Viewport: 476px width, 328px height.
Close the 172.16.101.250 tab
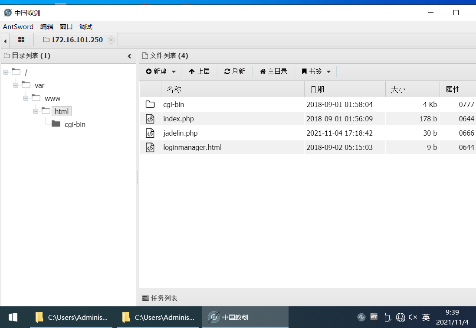click(x=111, y=40)
